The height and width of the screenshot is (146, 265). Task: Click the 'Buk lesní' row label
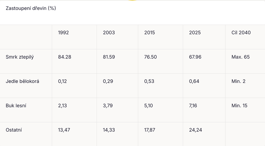(x=16, y=106)
